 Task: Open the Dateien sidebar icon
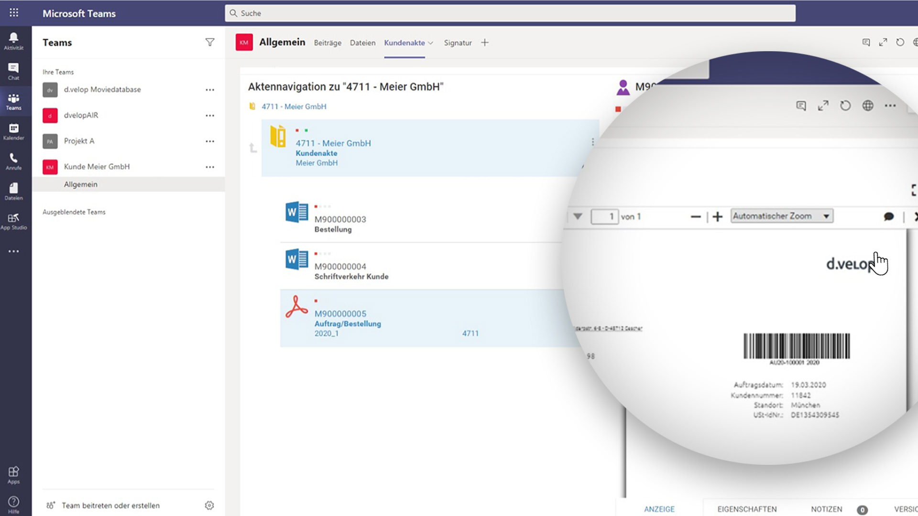(13, 192)
